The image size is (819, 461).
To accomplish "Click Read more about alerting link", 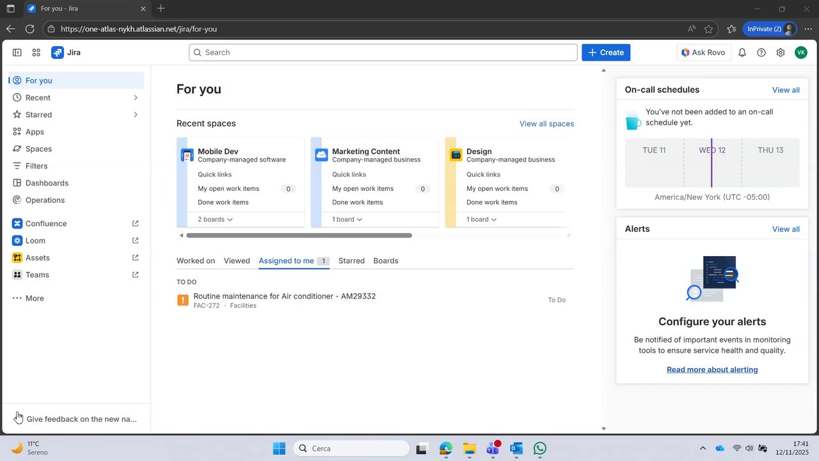I will point(712,369).
